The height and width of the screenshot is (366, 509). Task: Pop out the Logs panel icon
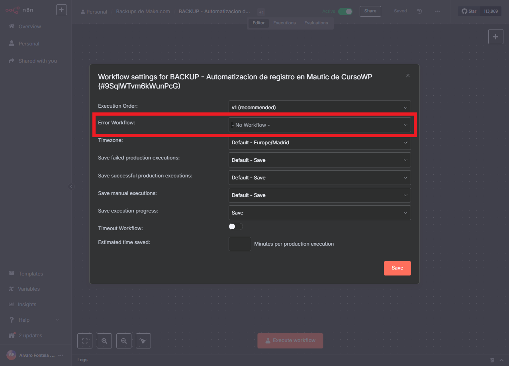492,360
